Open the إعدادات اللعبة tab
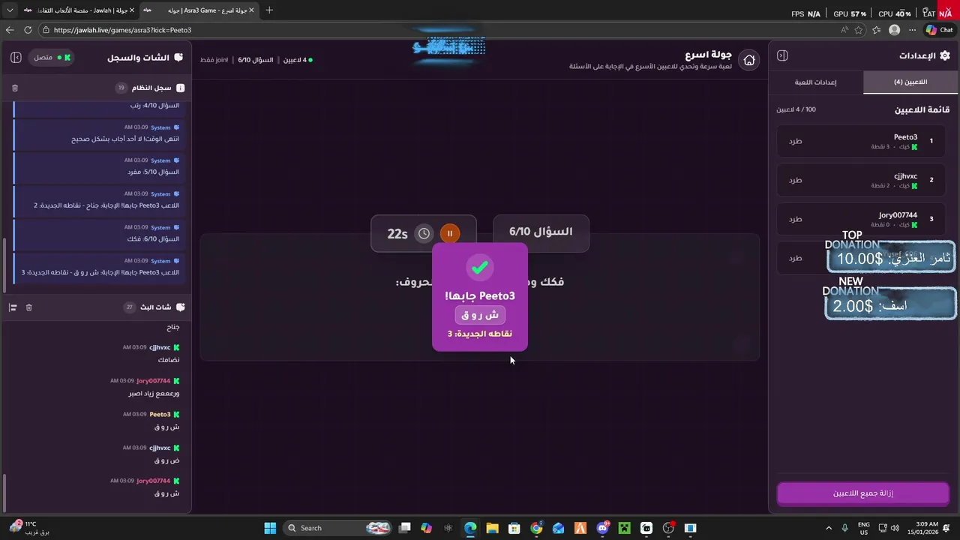The height and width of the screenshot is (540, 960). coord(816,82)
